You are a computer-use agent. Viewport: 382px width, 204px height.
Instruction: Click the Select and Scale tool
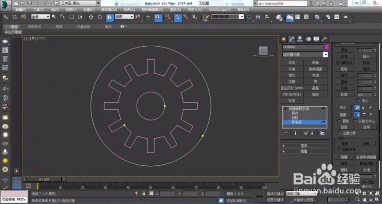109,17
